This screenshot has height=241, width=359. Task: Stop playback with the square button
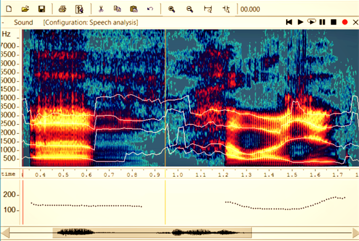333,22
